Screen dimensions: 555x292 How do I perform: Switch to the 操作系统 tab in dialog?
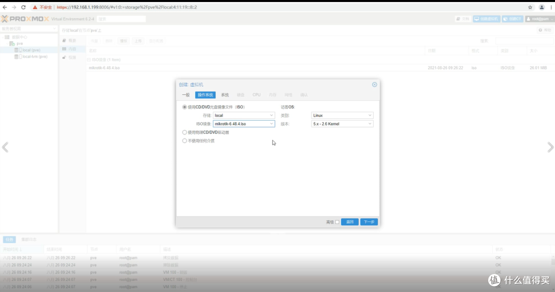tap(205, 95)
